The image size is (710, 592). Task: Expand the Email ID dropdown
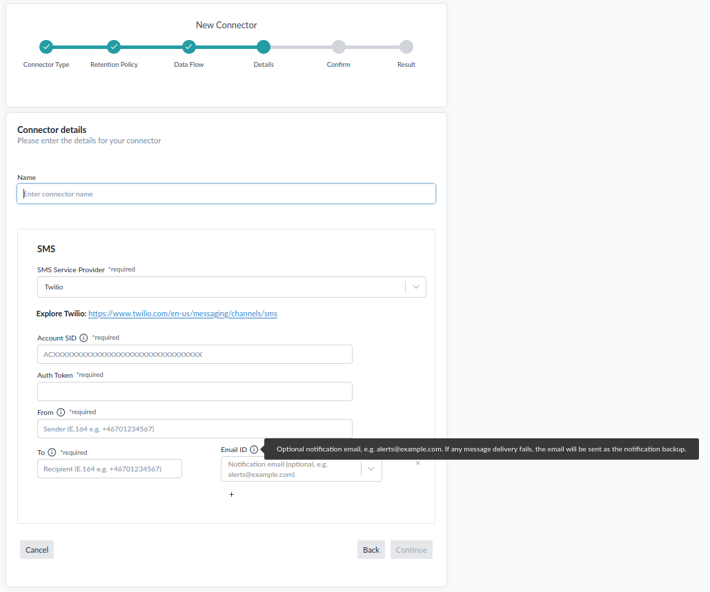tap(371, 469)
